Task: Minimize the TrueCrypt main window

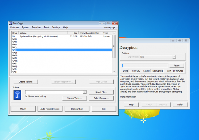Action: click(x=102, y=23)
